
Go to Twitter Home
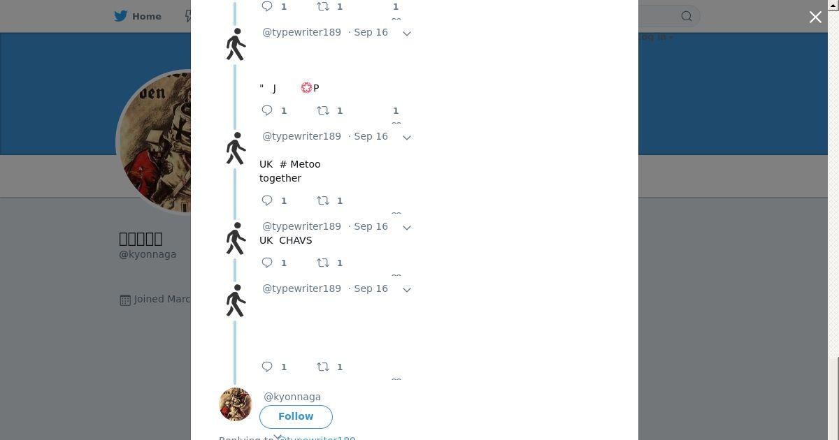(x=138, y=16)
